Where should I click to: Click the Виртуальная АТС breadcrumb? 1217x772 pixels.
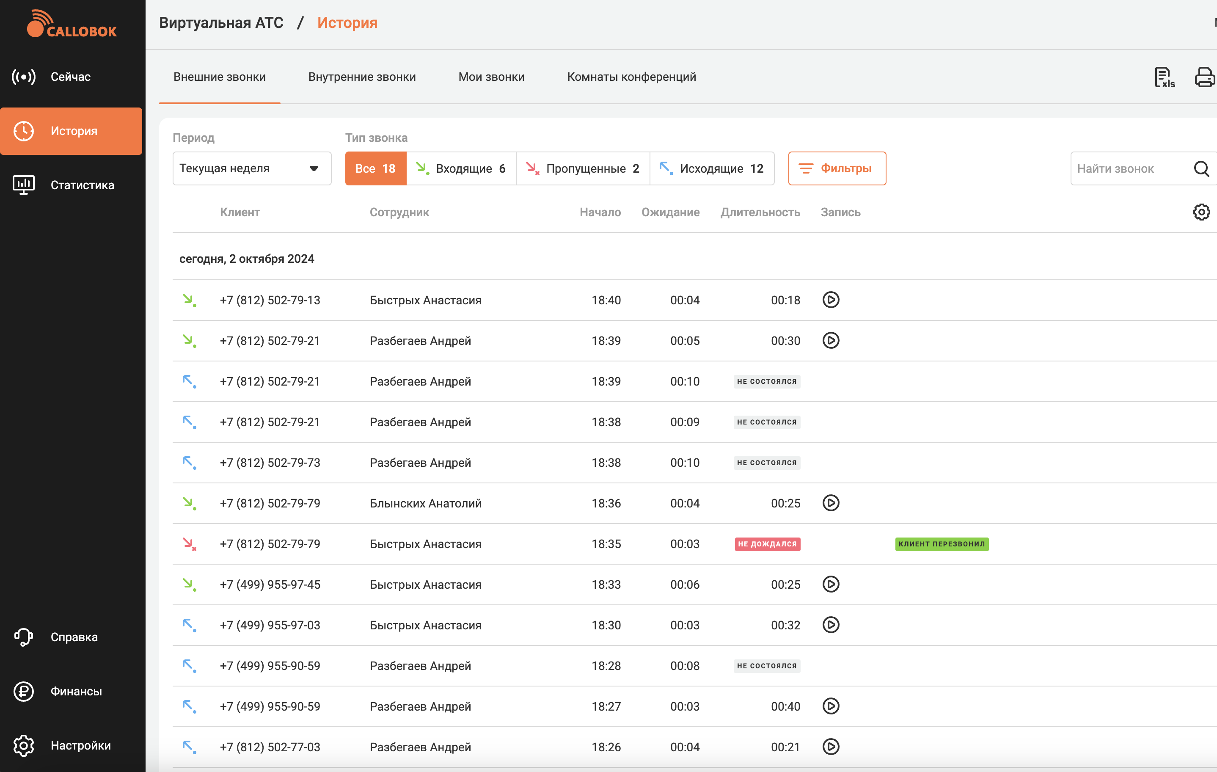[x=221, y=23]
